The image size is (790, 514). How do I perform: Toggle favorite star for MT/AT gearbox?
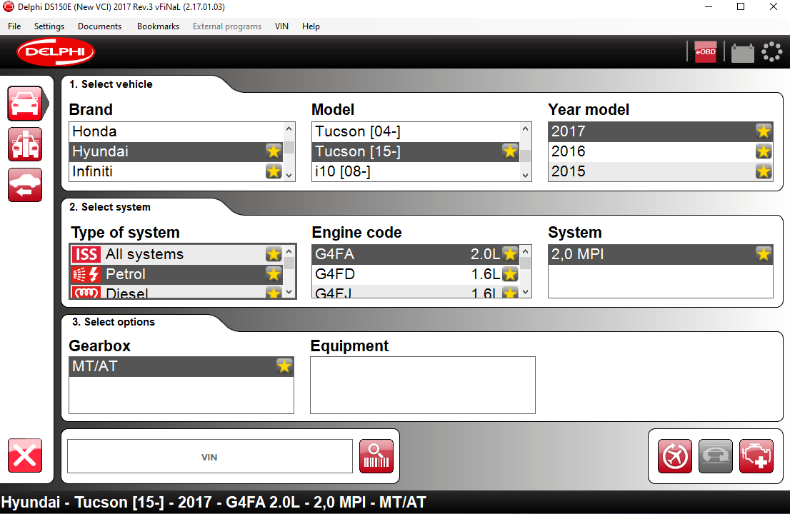pos(284,366)
